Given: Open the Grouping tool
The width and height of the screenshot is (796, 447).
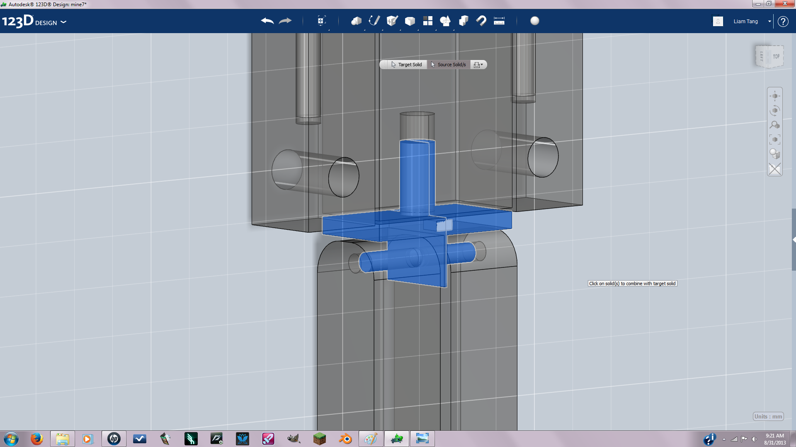Looking at the screenshot, I should [x=445, y=21].
